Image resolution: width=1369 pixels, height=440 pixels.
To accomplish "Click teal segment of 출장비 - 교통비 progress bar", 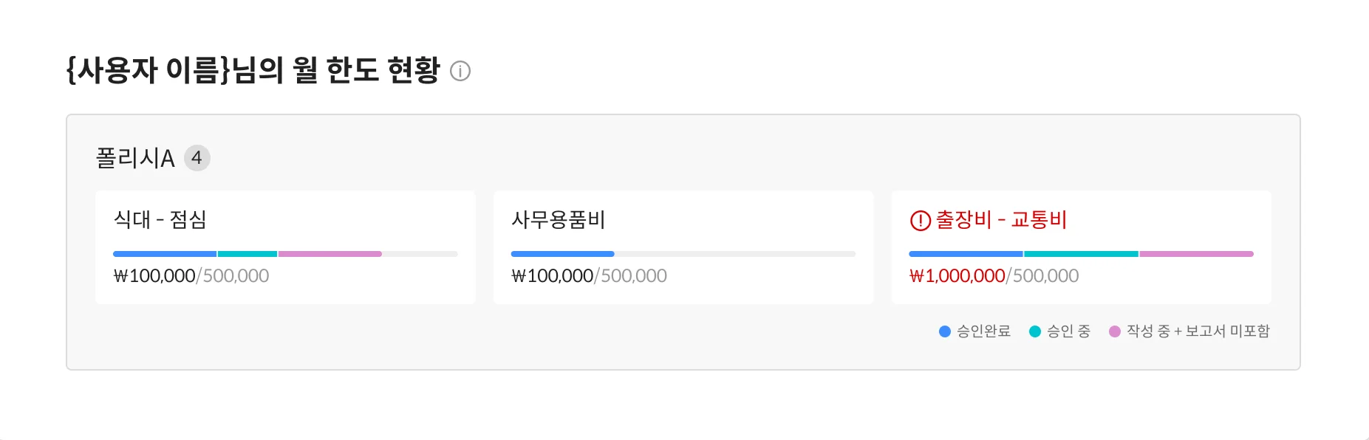I will (1081, 254).
